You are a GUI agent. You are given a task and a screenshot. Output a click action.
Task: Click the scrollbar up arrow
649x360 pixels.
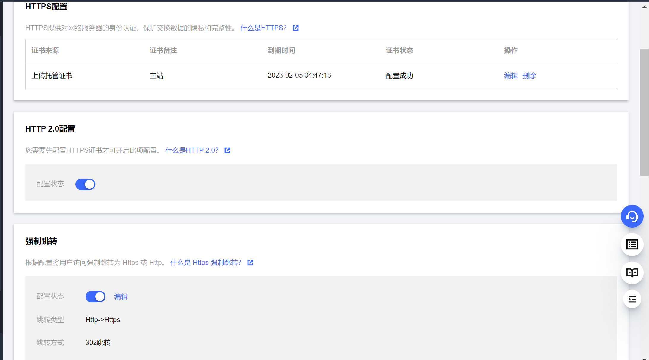644,7
